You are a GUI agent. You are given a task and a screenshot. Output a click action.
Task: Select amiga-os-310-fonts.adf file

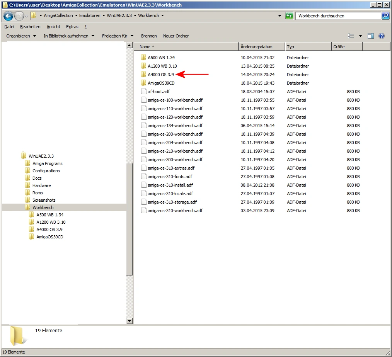pos(170,177)
